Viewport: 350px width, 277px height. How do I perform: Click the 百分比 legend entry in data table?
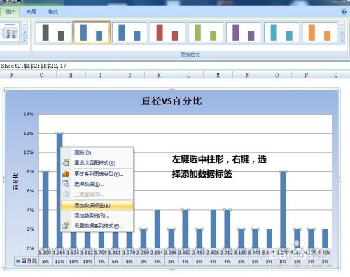tap(27, 261)
